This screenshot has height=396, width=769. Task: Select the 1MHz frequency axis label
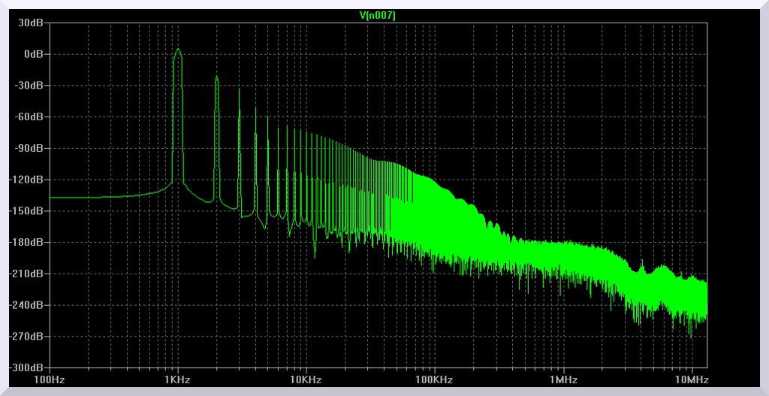(x=562, y=380)
